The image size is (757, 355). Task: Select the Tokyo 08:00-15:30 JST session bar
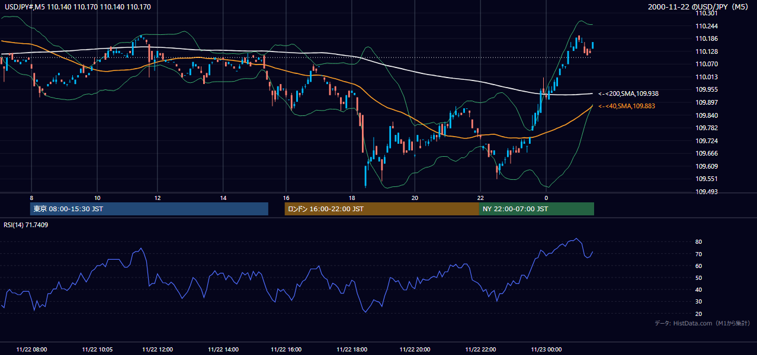[149, 209]
